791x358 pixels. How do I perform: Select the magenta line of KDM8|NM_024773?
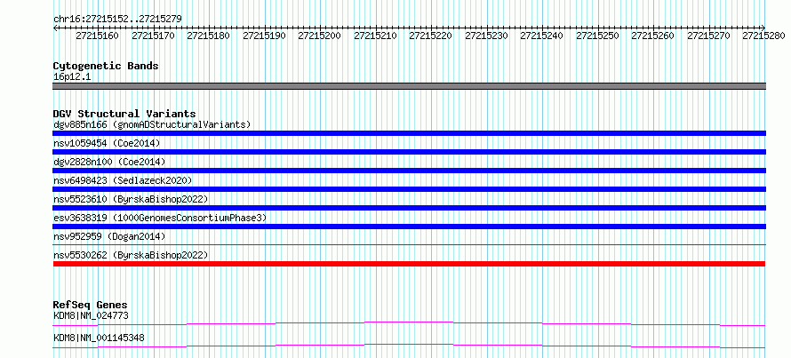pyautogui.click(x=409, y=323)
